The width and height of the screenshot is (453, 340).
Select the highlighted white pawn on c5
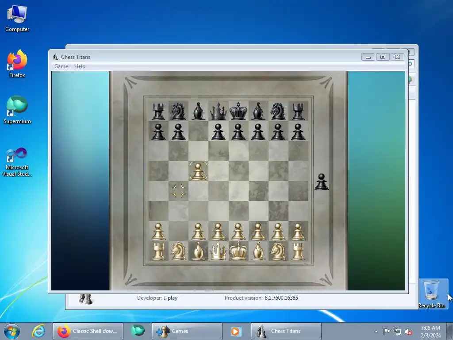[198, 171]
